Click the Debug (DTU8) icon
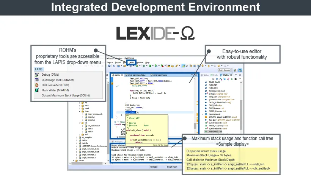The height and width of the screenshot is (182, 311). [37, 75]
